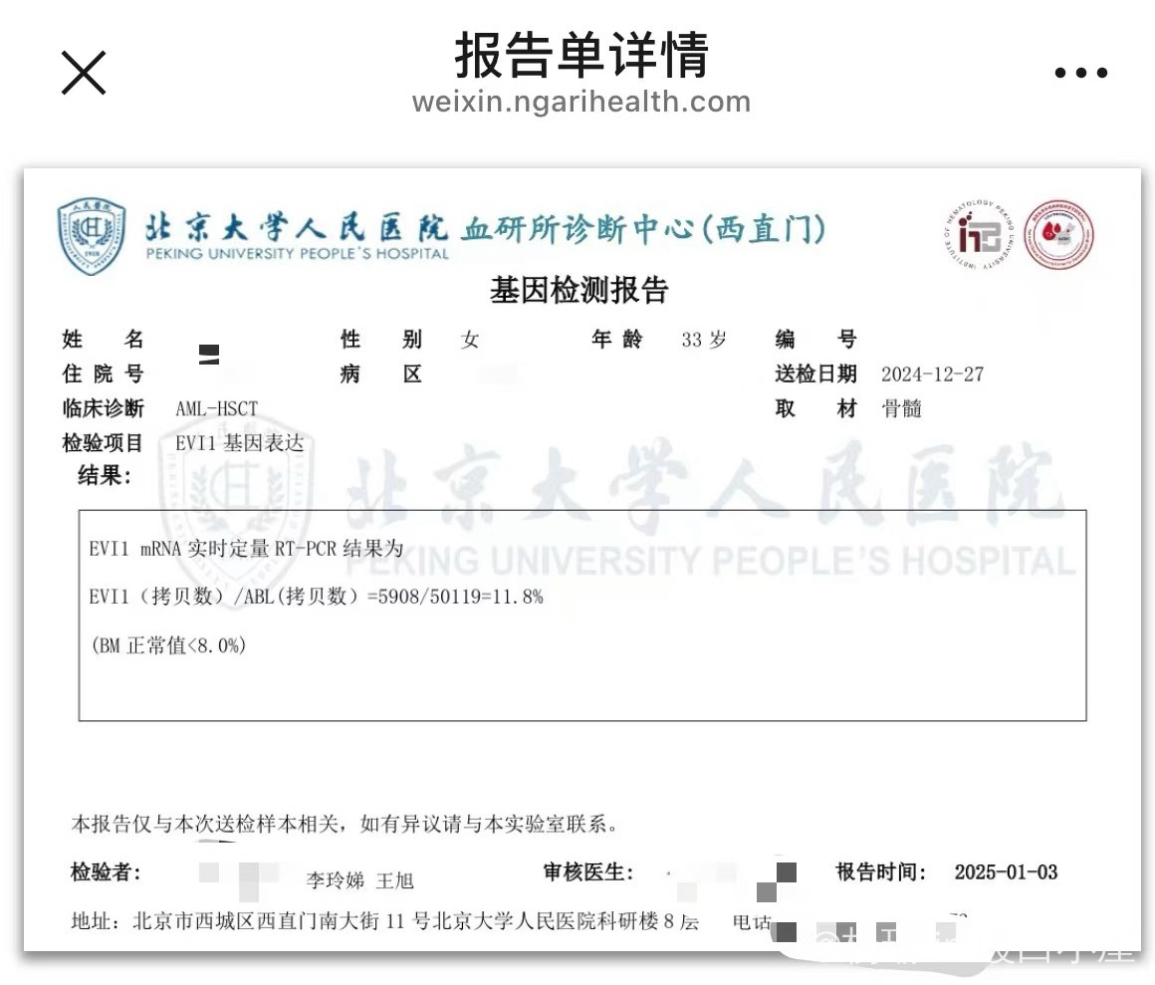The image size is (1155, 985).
Task: Select the age value 33 岁
Action: point(704,340)
